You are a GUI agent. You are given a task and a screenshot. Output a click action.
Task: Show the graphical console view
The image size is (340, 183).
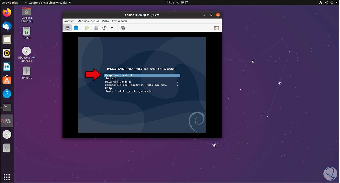(67, 28)
